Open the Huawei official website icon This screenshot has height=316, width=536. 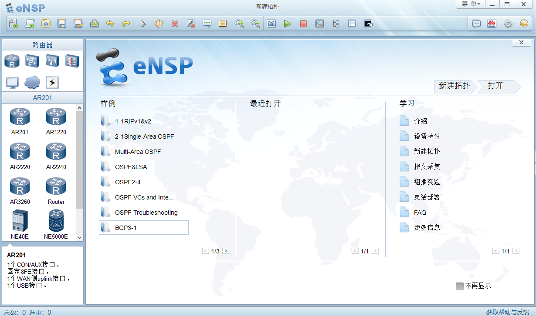[x=492, y=23]
